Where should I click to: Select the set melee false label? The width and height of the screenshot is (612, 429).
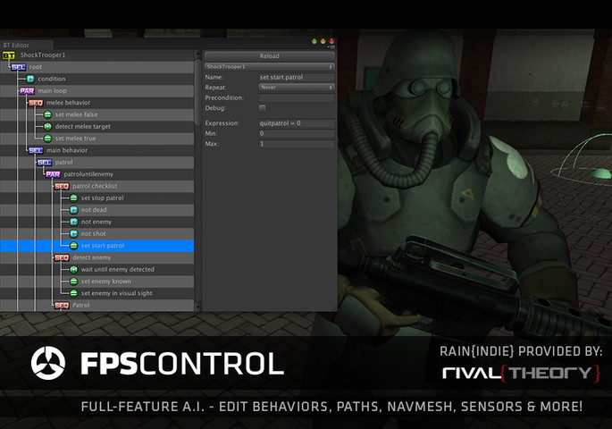coord(77,114)
